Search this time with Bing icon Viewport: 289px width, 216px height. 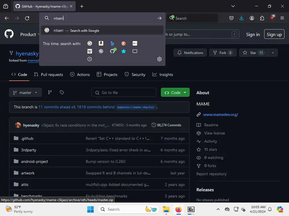[x=112, y=43]
